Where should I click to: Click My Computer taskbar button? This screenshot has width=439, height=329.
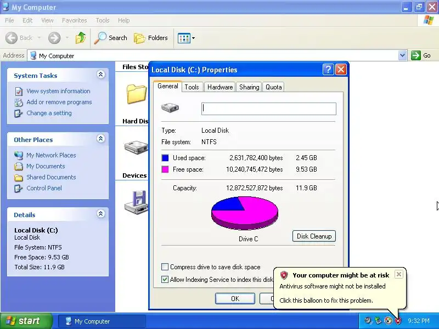(102, 321)
